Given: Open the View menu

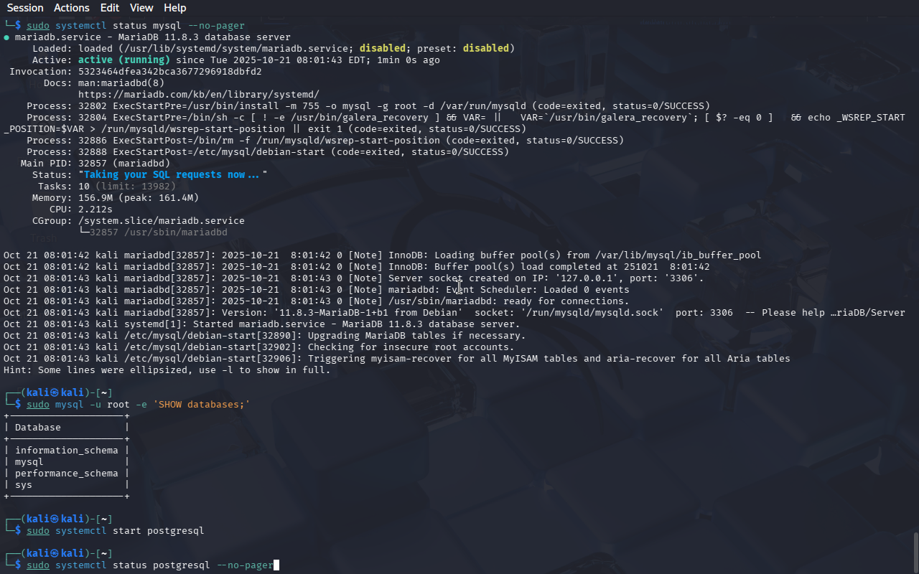Looking at the screenshot, I should [x=141, y=8].
